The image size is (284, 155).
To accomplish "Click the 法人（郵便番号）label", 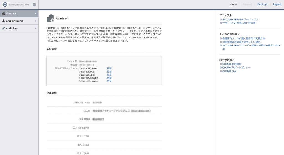I will (81, 128).
